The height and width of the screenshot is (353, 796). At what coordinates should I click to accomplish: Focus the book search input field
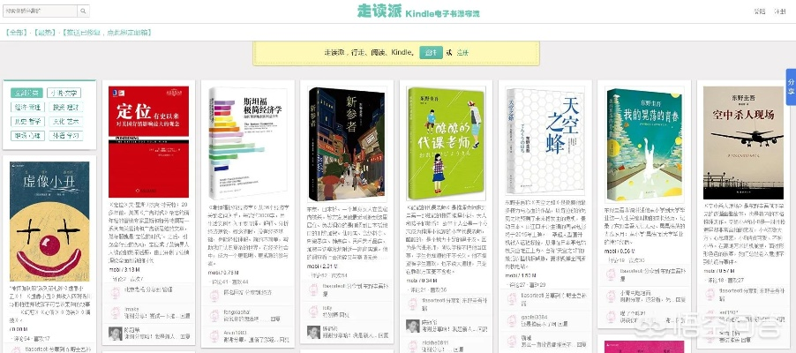click(x=40, y=11)
